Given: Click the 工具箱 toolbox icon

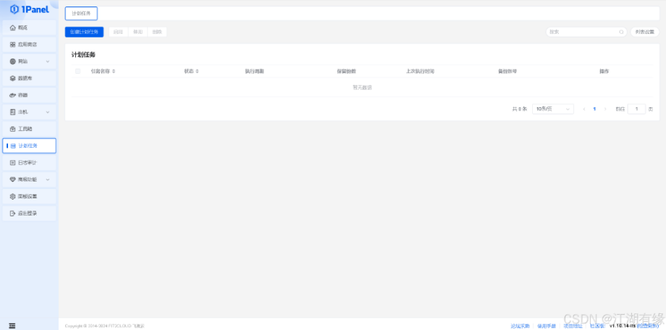Looking at the screenshot, I should pyautogui.click(x=12, y=129).
